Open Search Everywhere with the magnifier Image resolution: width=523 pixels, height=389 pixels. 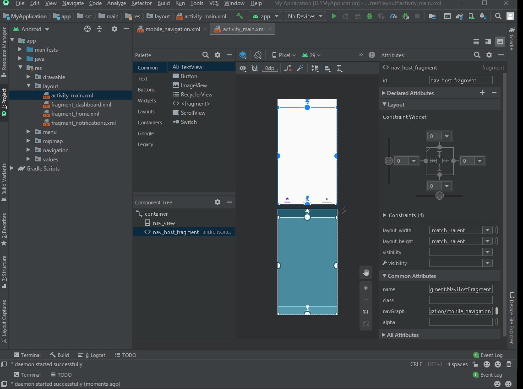(x=497, y=16)
